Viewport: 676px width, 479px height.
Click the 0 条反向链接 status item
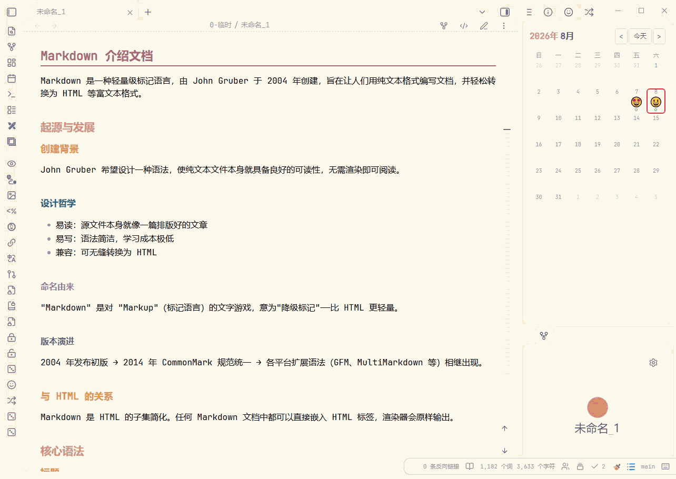pyautogui.click(x=441, y=466)
